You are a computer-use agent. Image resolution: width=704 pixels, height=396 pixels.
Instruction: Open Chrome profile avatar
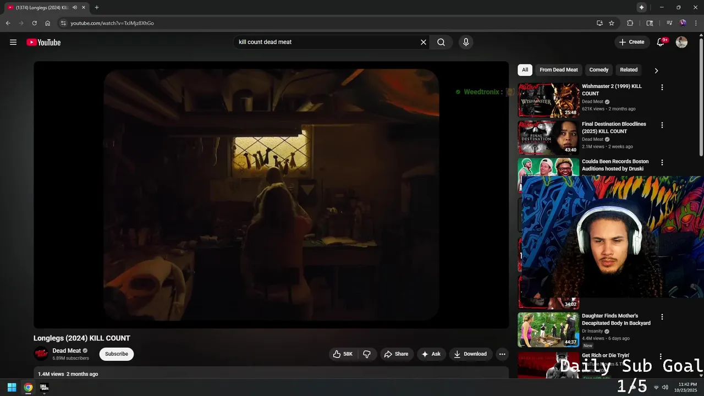coord(683,23)
